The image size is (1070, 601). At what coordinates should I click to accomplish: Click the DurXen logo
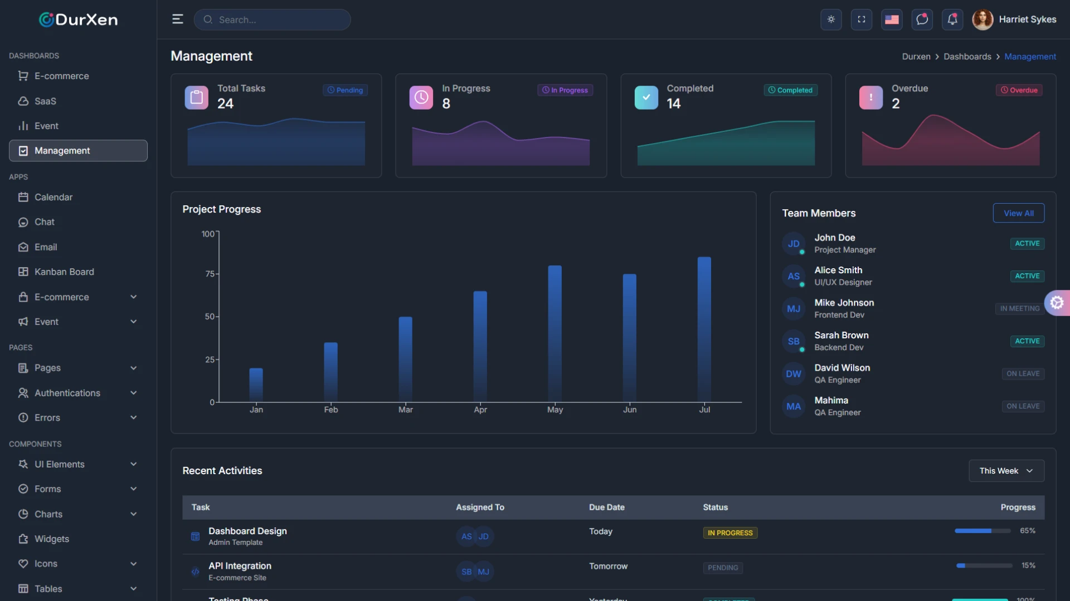(78, 19)
